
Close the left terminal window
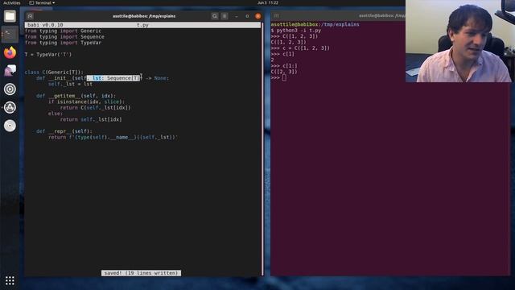(258, 16)
